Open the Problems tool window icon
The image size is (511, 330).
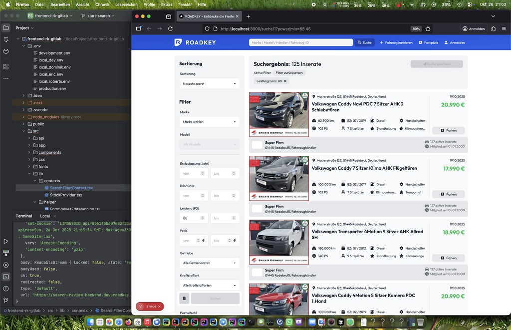pos(6,289)
